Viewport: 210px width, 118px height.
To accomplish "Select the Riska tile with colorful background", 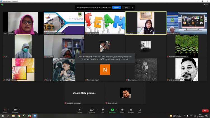I will pyautogui.click(x=23, y=70).
